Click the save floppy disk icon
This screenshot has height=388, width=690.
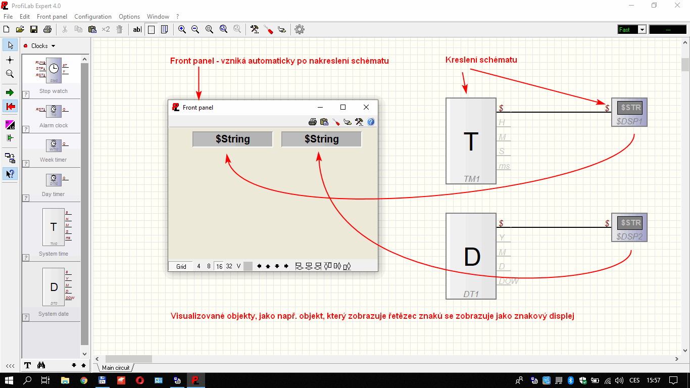click(34, 29)
